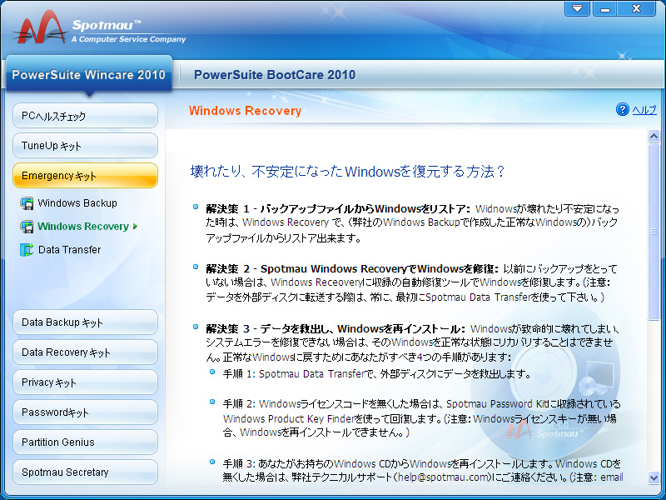Open the Data Backup キット section
Screen dimensions: 666x500
[86, 322]
